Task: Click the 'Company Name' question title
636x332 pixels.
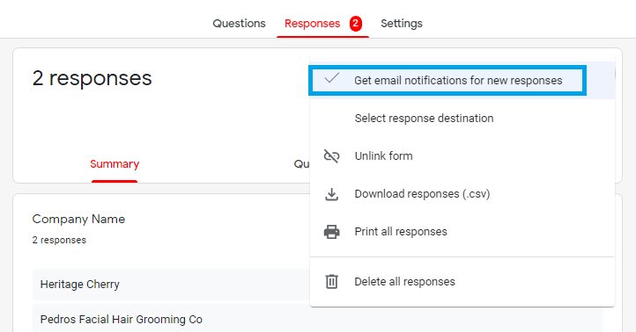Action: (78, 219)
